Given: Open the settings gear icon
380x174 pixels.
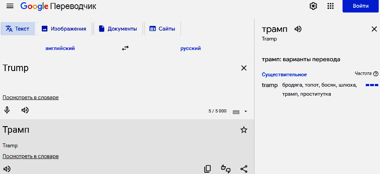Looking at the screenshot, I should pyautogui.click(x=313, y=6).
